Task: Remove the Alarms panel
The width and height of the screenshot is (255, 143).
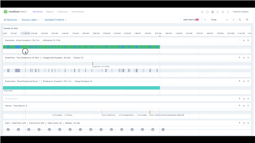Action: 248,106
